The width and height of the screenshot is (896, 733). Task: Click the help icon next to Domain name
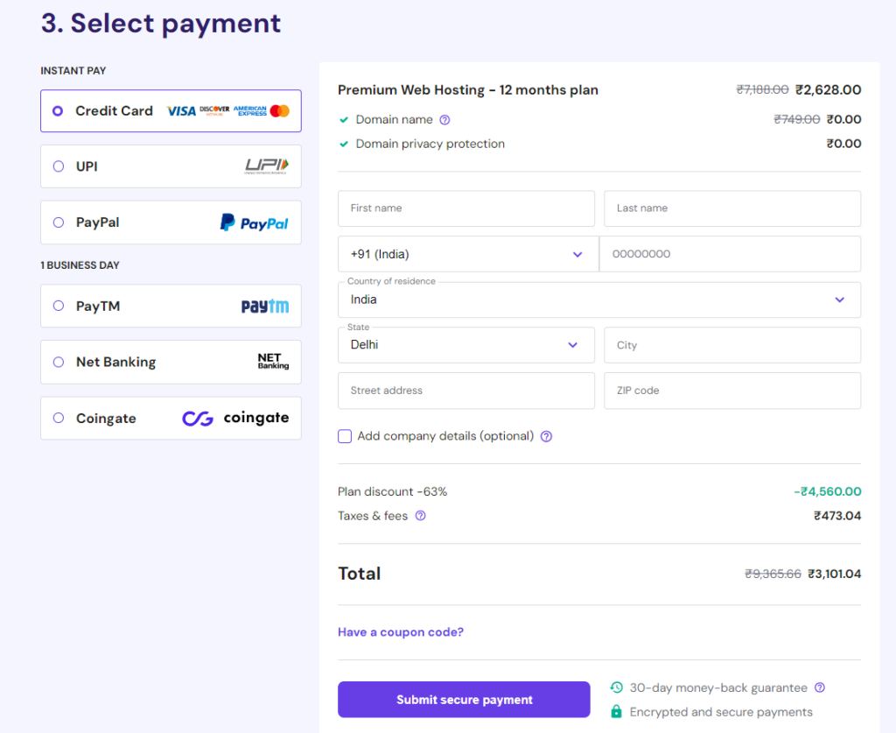(444, 120)
